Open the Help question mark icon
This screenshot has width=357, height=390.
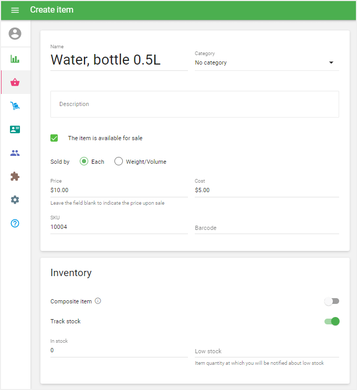tap(15, 223)
